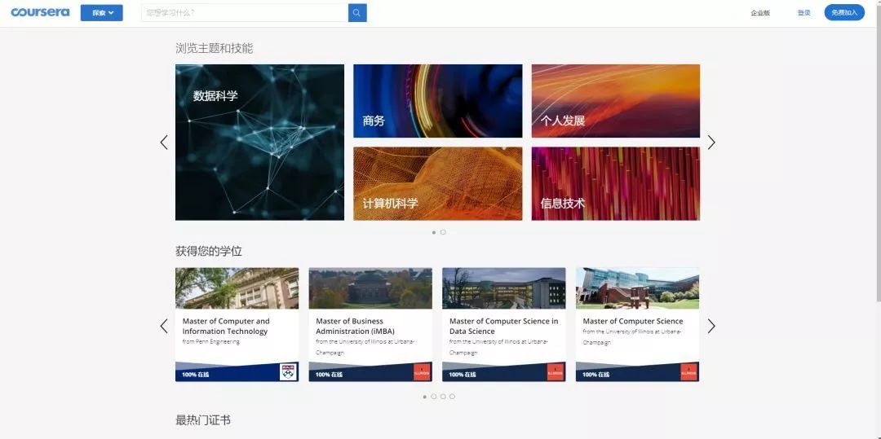The height and width of the screenshot is (439, 881).
Task: Click 'from Penn Engineering' text
Action: (210, 341)
